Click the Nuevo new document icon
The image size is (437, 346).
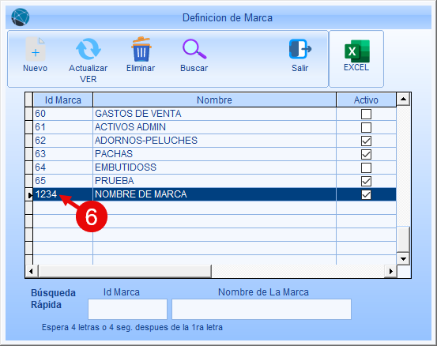pyautogui.click(x=36, y=49)
